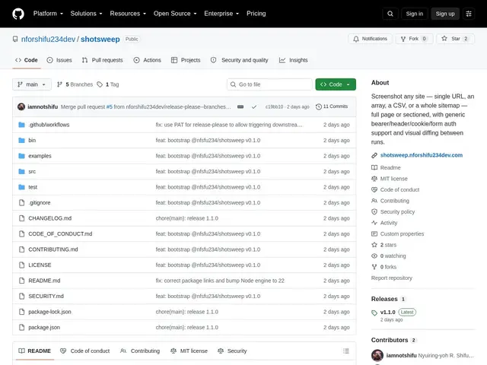
Task: Click the src folder icon
Action: [21, 171]
